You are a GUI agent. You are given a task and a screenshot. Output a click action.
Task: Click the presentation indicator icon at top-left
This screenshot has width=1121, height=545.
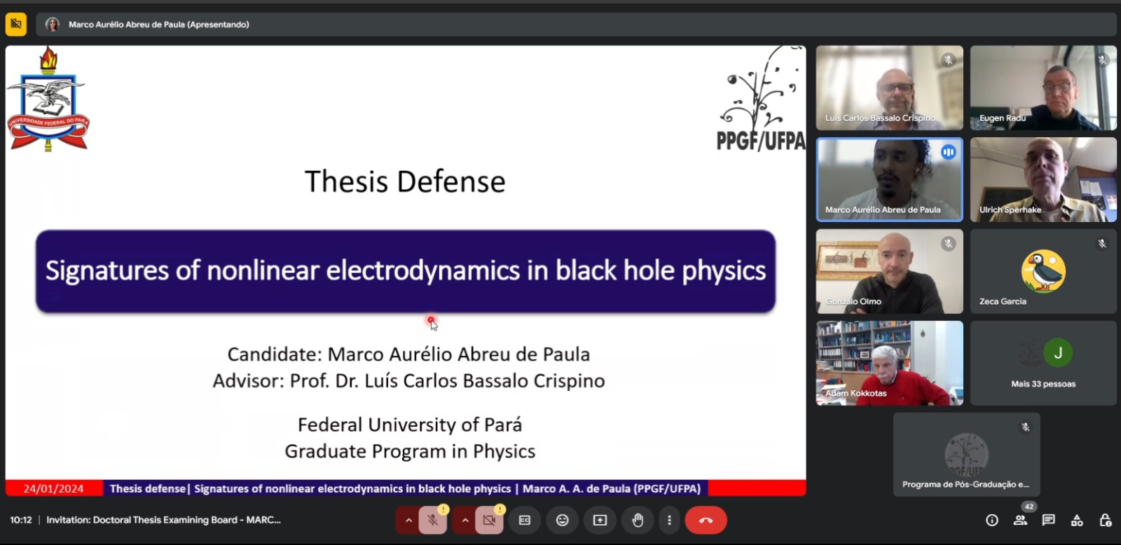(x=16, y=25)
